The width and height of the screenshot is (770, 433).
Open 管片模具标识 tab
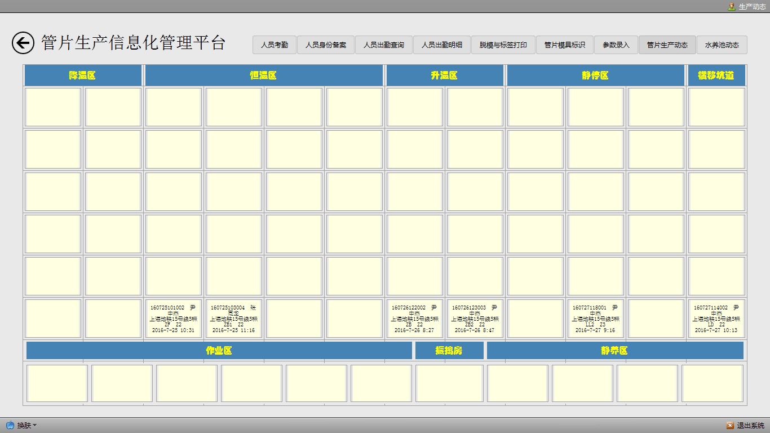(565, 45)
